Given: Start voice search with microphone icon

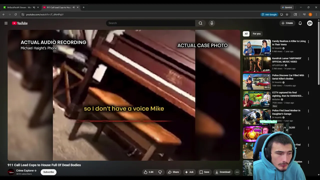Looking at the screenshot, I should coord(212,23).
